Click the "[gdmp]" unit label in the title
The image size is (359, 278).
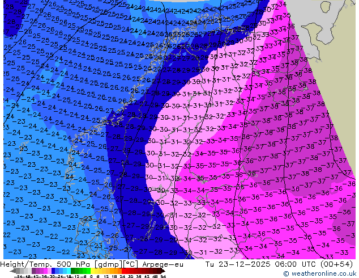[108, 264]
